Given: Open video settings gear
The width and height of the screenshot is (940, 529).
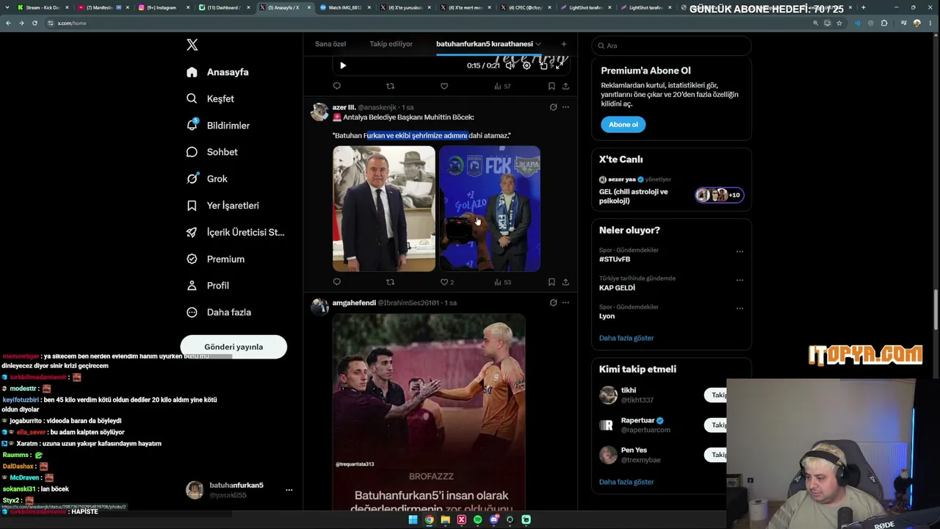Looking at the screenshot, I should tap(527, 65).
